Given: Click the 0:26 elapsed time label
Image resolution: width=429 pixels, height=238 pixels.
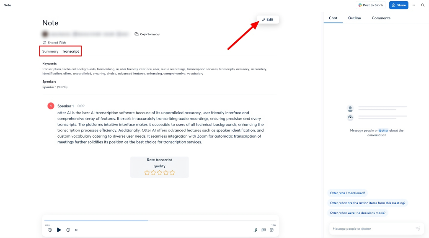Looking at the screenshot, I should (47, 225).
